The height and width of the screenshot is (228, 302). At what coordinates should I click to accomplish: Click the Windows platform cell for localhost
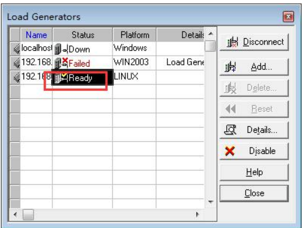[x=132, y=48]
